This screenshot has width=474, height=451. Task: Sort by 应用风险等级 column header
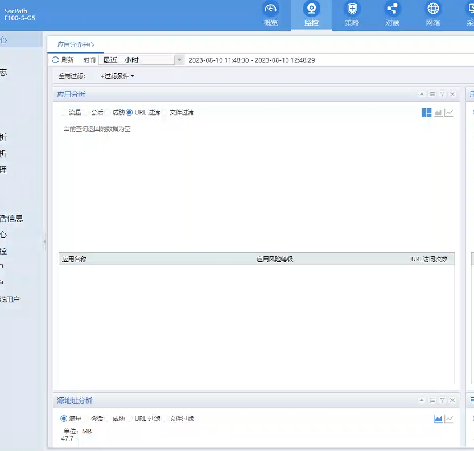tap(275, 259)
